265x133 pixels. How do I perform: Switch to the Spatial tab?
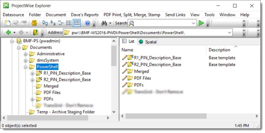148,42
